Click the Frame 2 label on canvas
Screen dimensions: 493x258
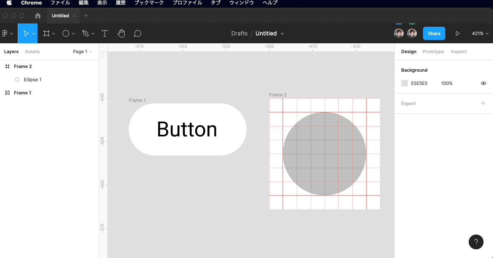pyautogui.click(x=278, y=95)
